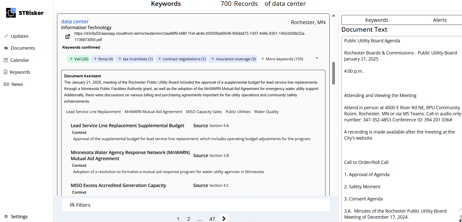The image size is (462, 222).
Task: Open Settings via gear icon
Action: point(6,216)
